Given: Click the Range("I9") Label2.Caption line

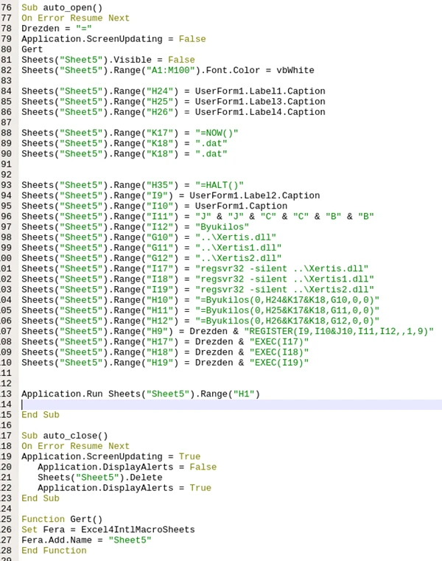Looking at the screenshot, I should pyautogui.click(x=171, y=195).
